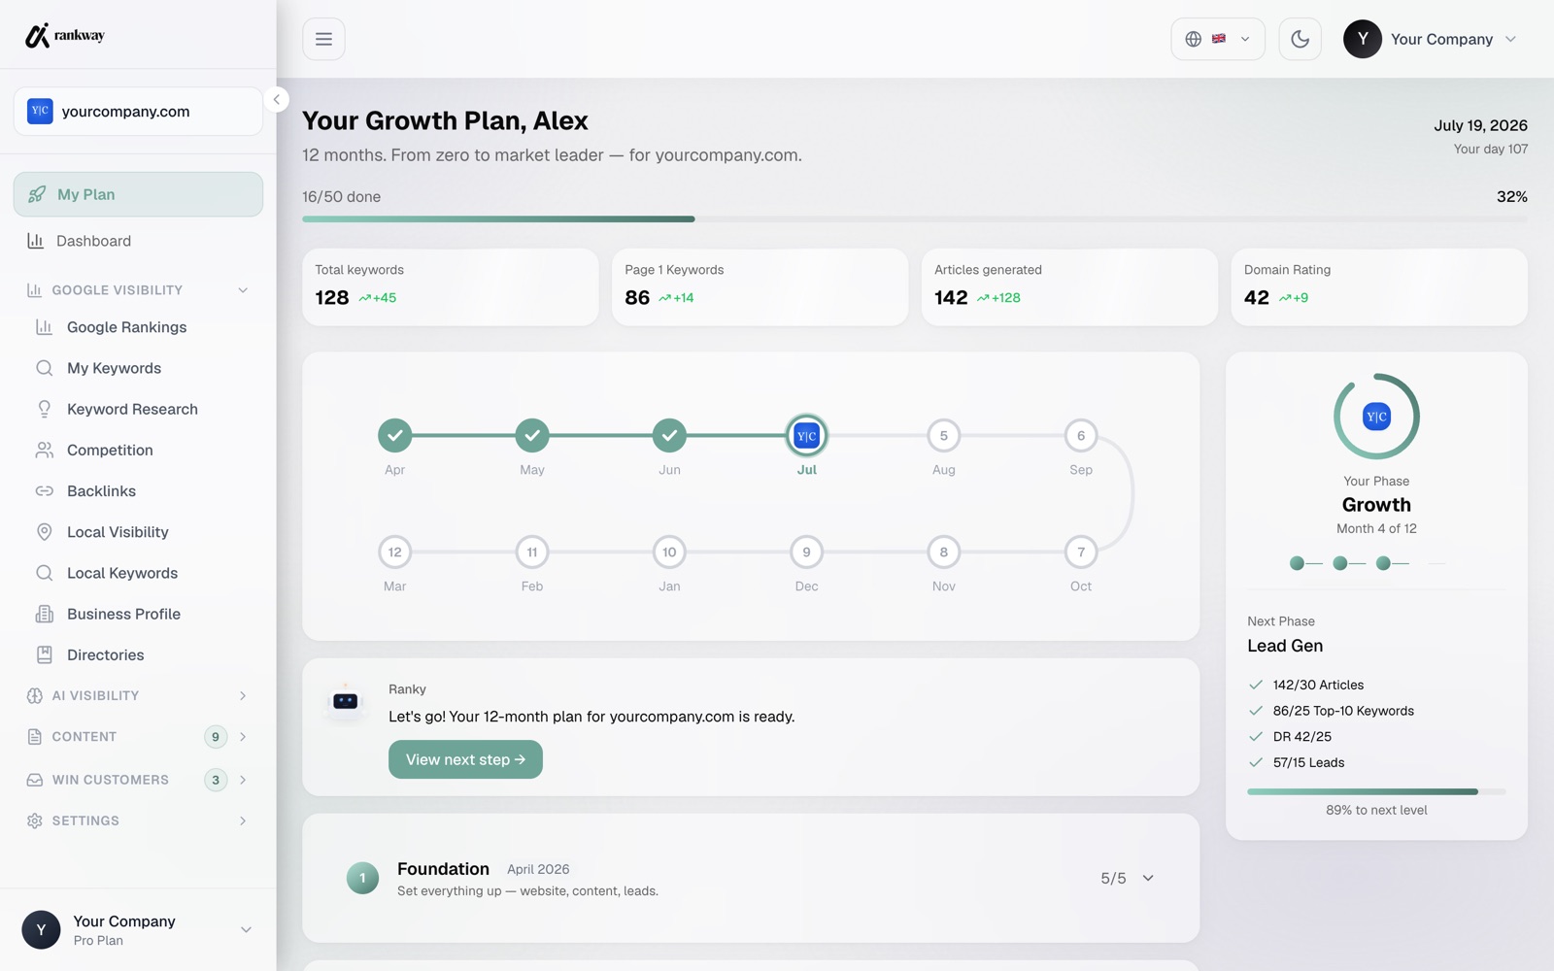This screenshot has width=1554, height=971.
Task: Open the Your Company account menu in header
Action: tap(1430, 39)
